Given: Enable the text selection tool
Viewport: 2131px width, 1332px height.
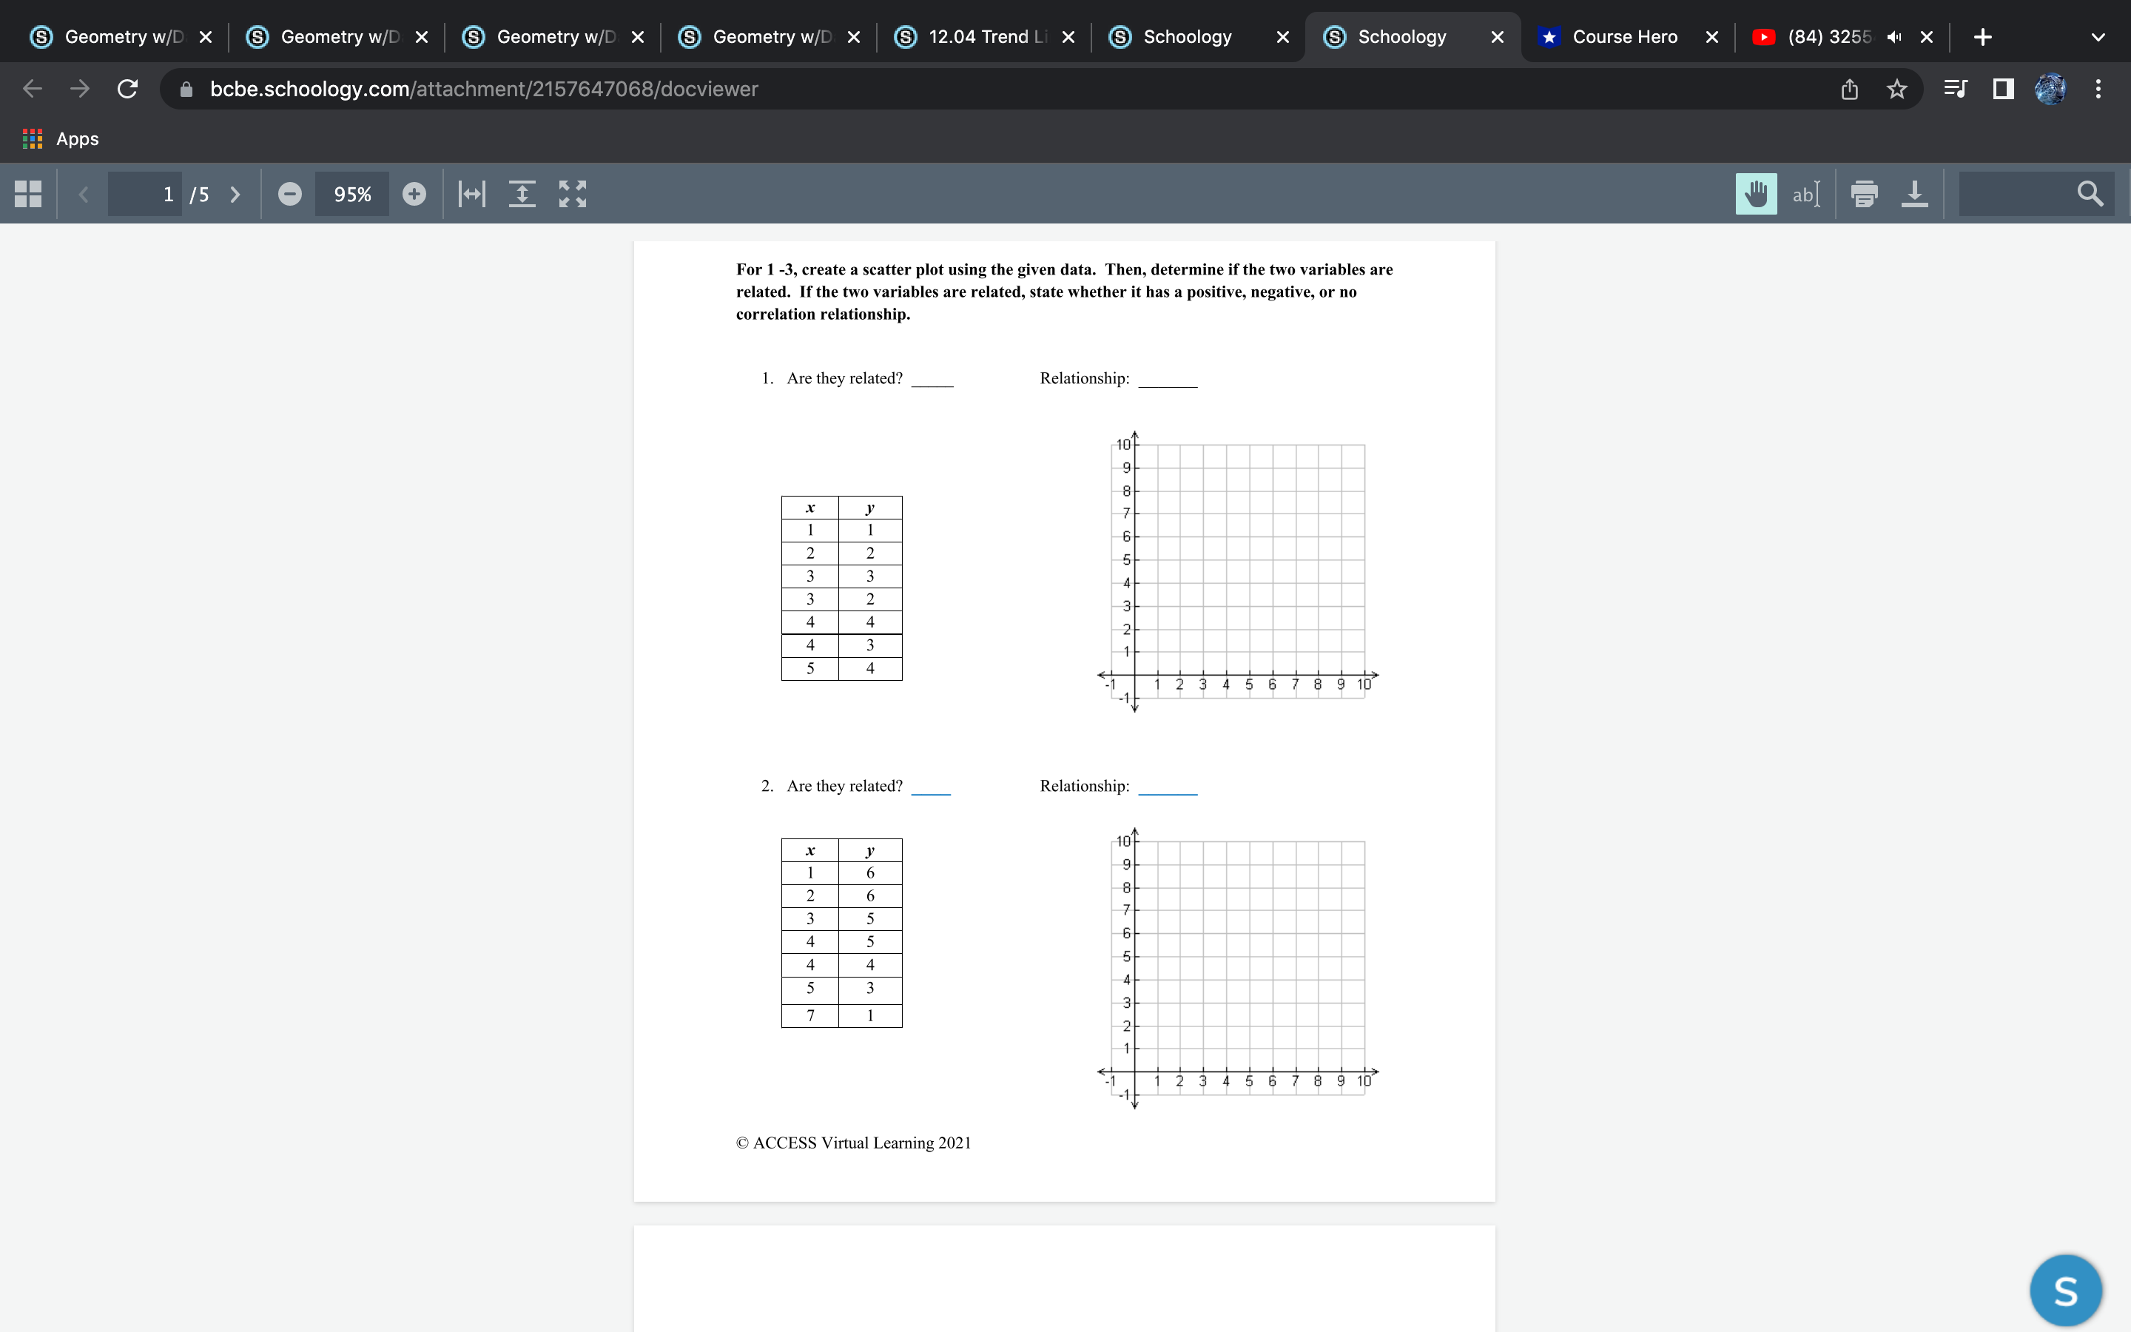Looking at the screenshot, I should pos(1806,194).
